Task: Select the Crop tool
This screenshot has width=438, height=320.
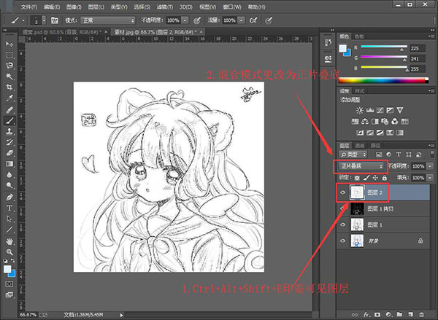Action: point(9,87)
